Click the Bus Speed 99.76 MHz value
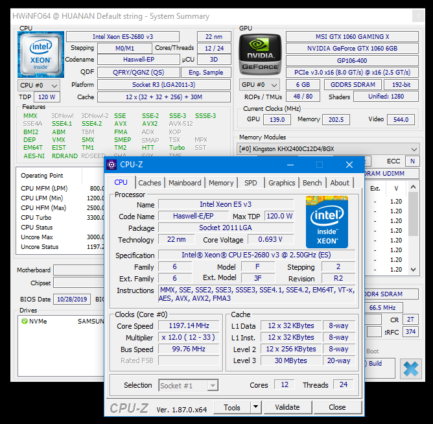 coord(189,349)
